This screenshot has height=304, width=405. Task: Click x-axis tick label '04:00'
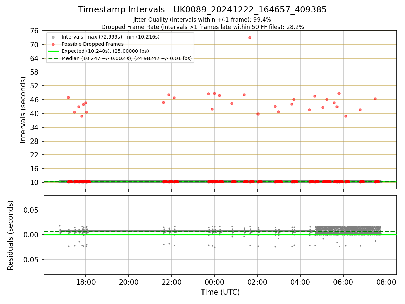(300, 282)
